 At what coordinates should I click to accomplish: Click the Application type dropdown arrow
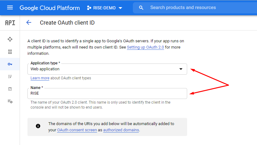tap(181, 69)
